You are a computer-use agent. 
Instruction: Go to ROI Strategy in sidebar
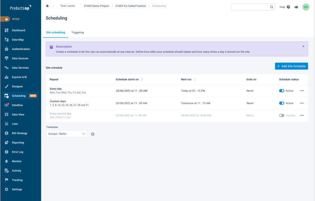(19, 133)
